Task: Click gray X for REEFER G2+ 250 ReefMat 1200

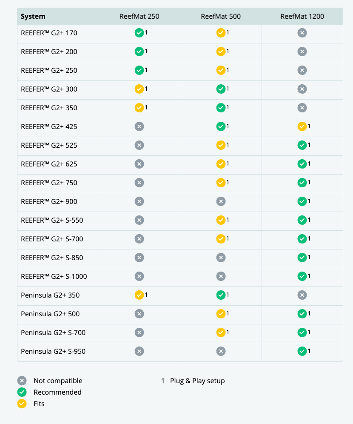Action: 302,70
